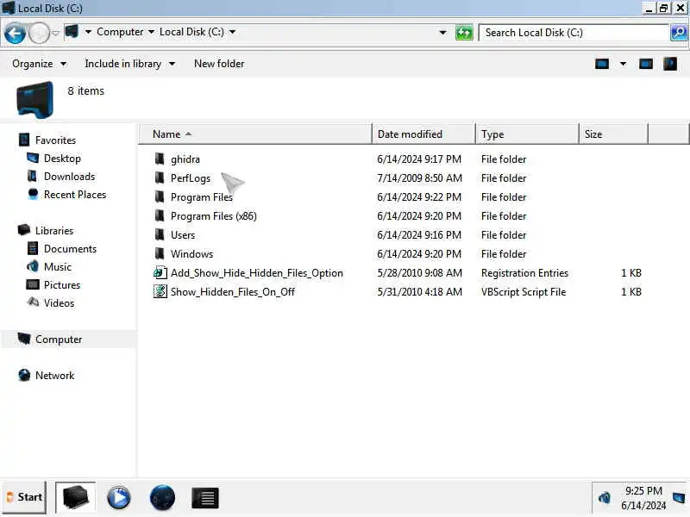Toggle the preview pane icon
The height and width of the screenshot is (517, 690).
[x=645, y=64]
